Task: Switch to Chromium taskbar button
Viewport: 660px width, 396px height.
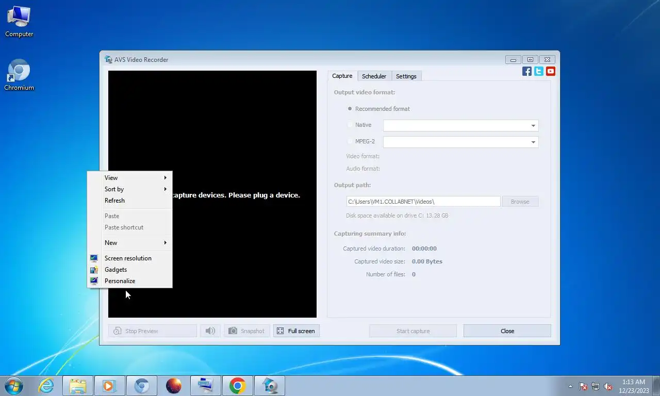Action: (142, 386)
